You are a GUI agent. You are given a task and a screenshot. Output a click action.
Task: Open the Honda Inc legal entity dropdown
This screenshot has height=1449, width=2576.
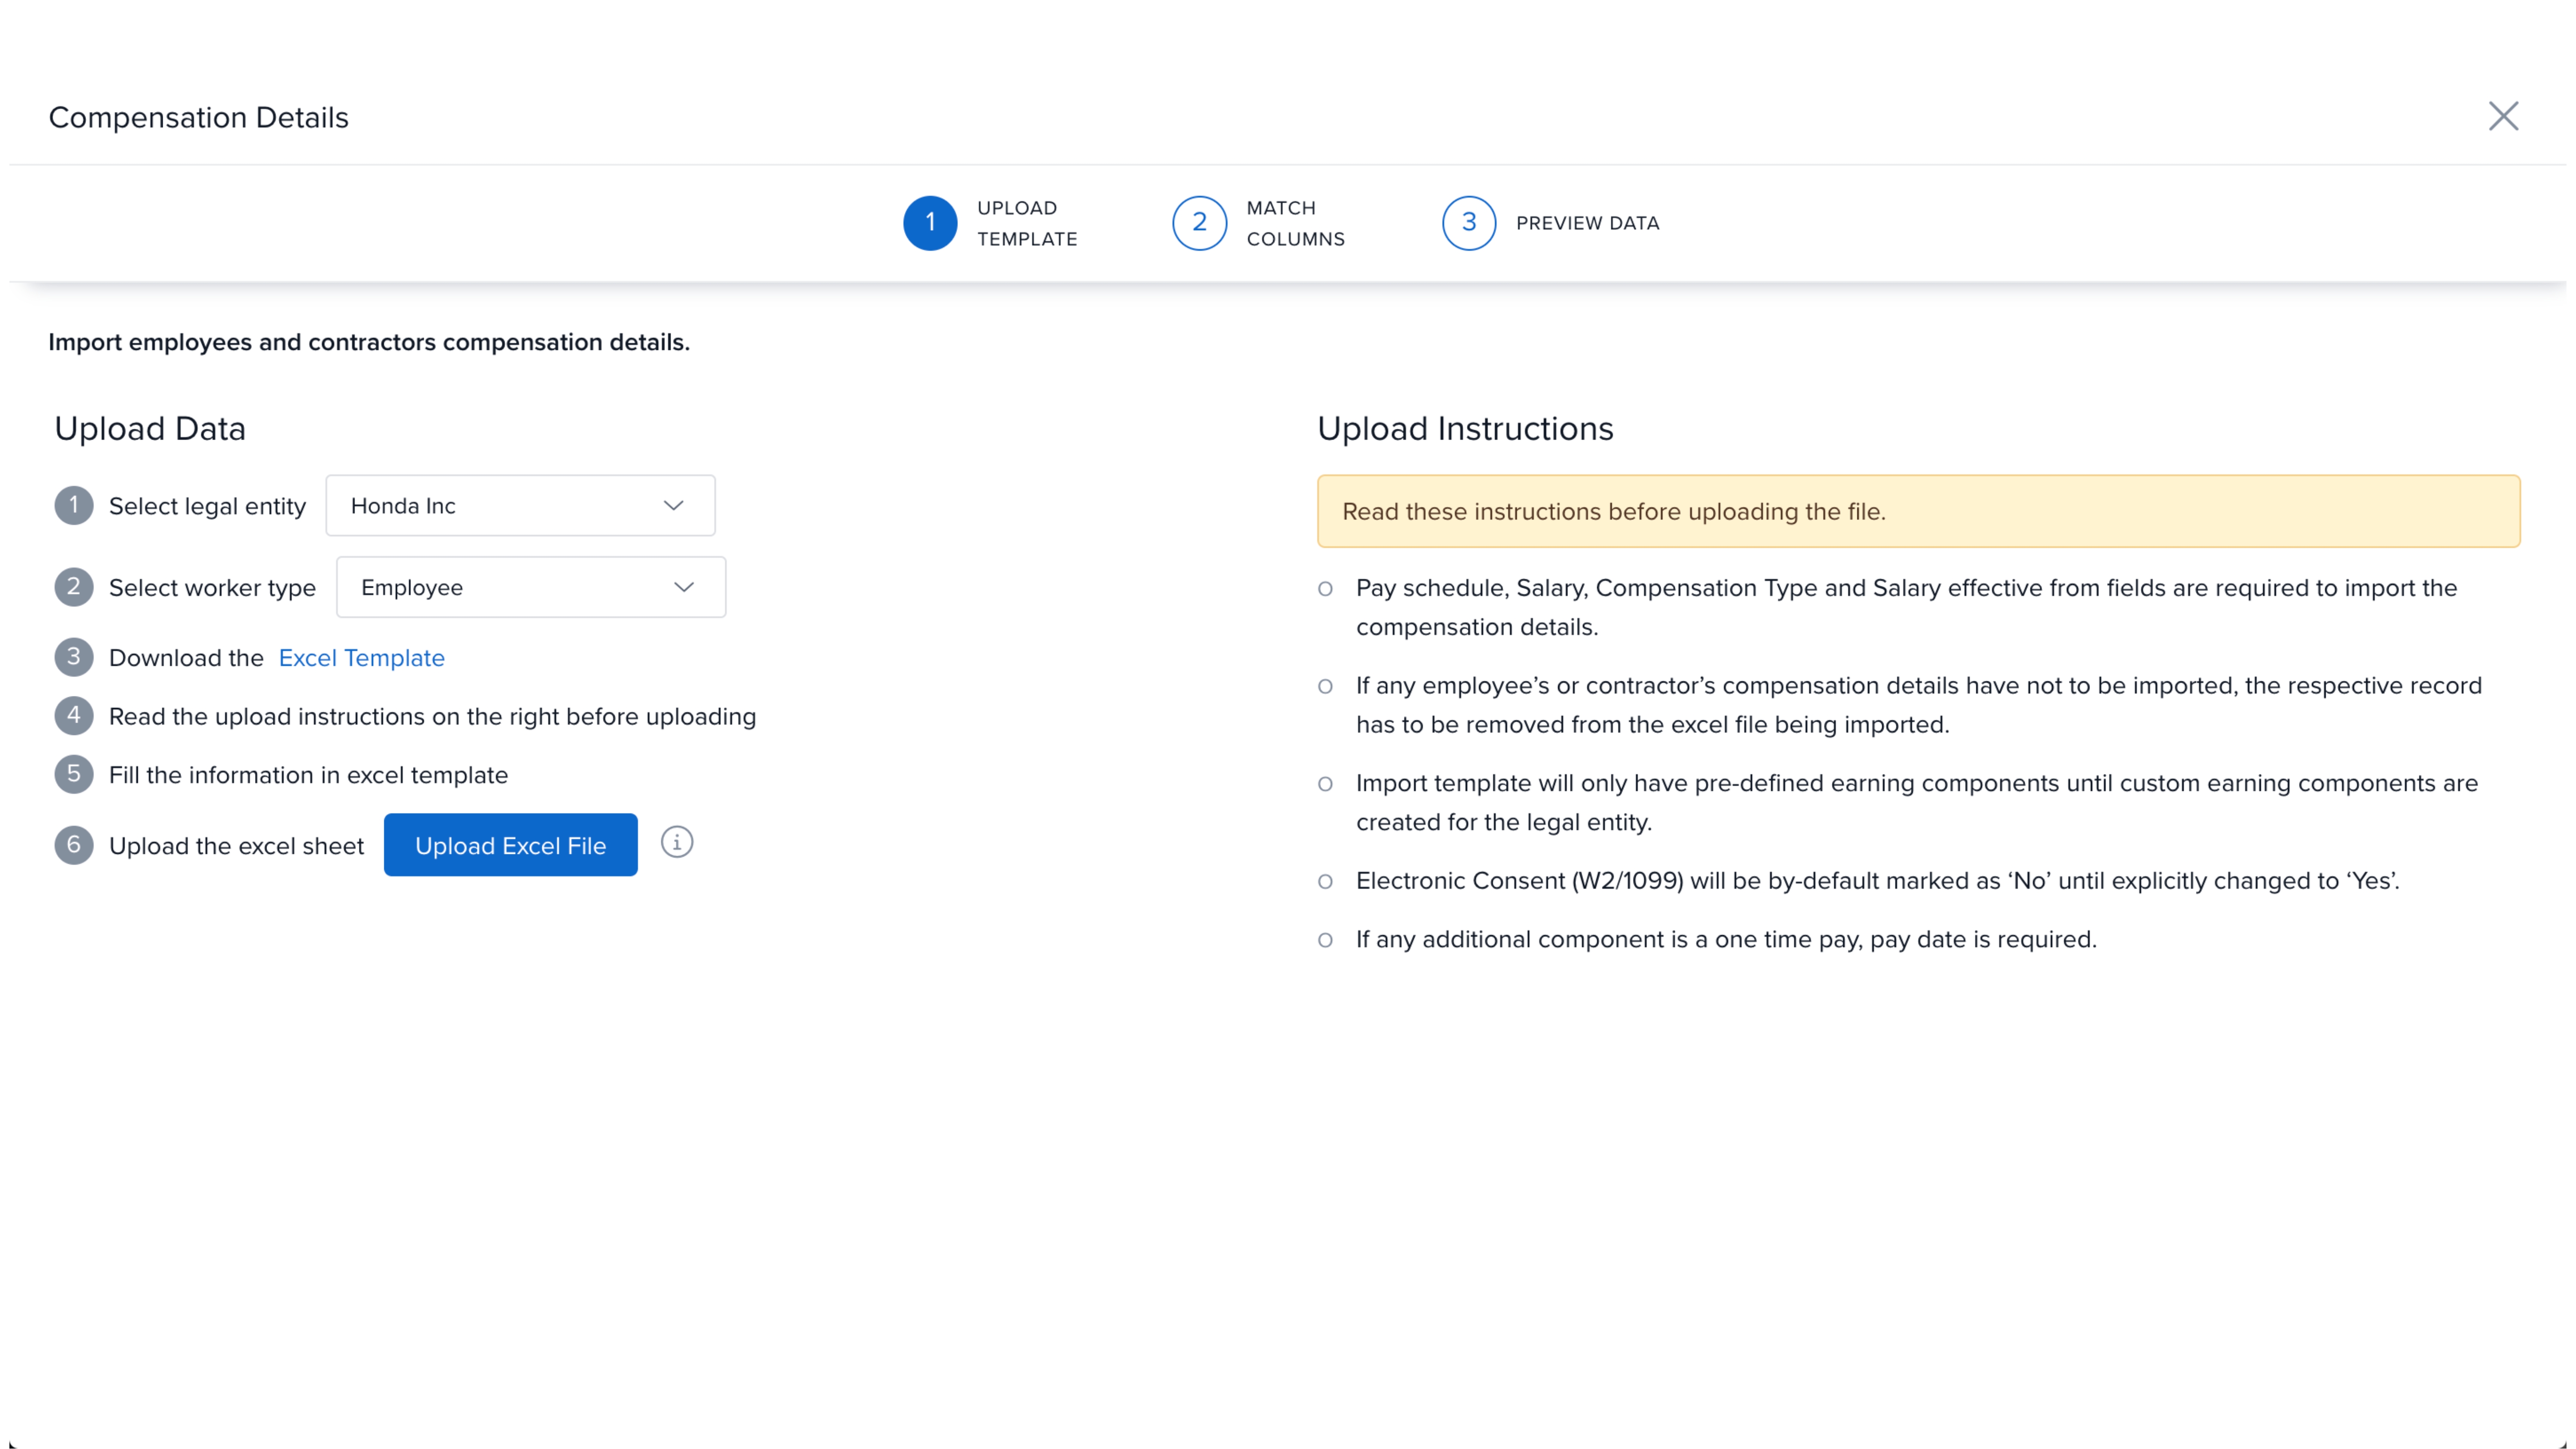520,506
